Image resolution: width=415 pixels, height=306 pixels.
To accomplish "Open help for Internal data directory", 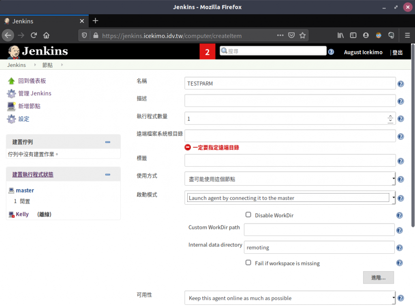I will [399, 248].
